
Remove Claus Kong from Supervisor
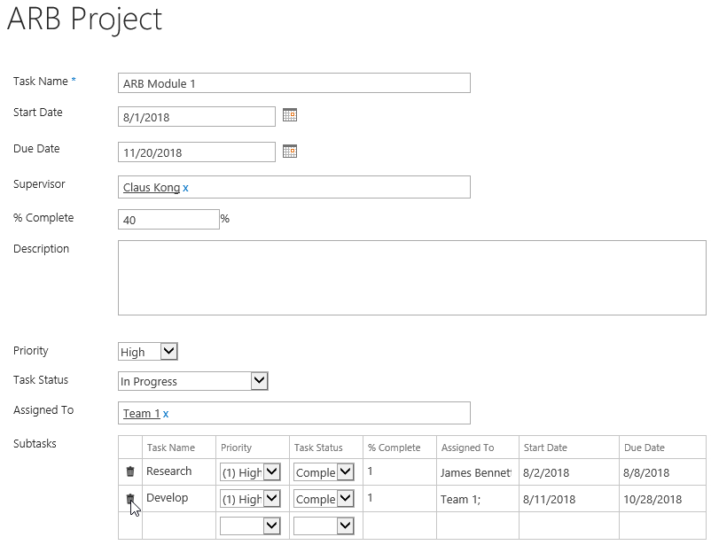point(185,188)
